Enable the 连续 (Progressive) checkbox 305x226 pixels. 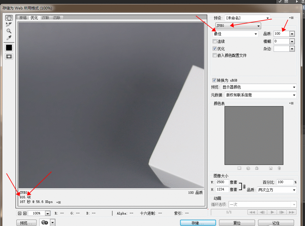pyautogui.click(x=214, y=41)
